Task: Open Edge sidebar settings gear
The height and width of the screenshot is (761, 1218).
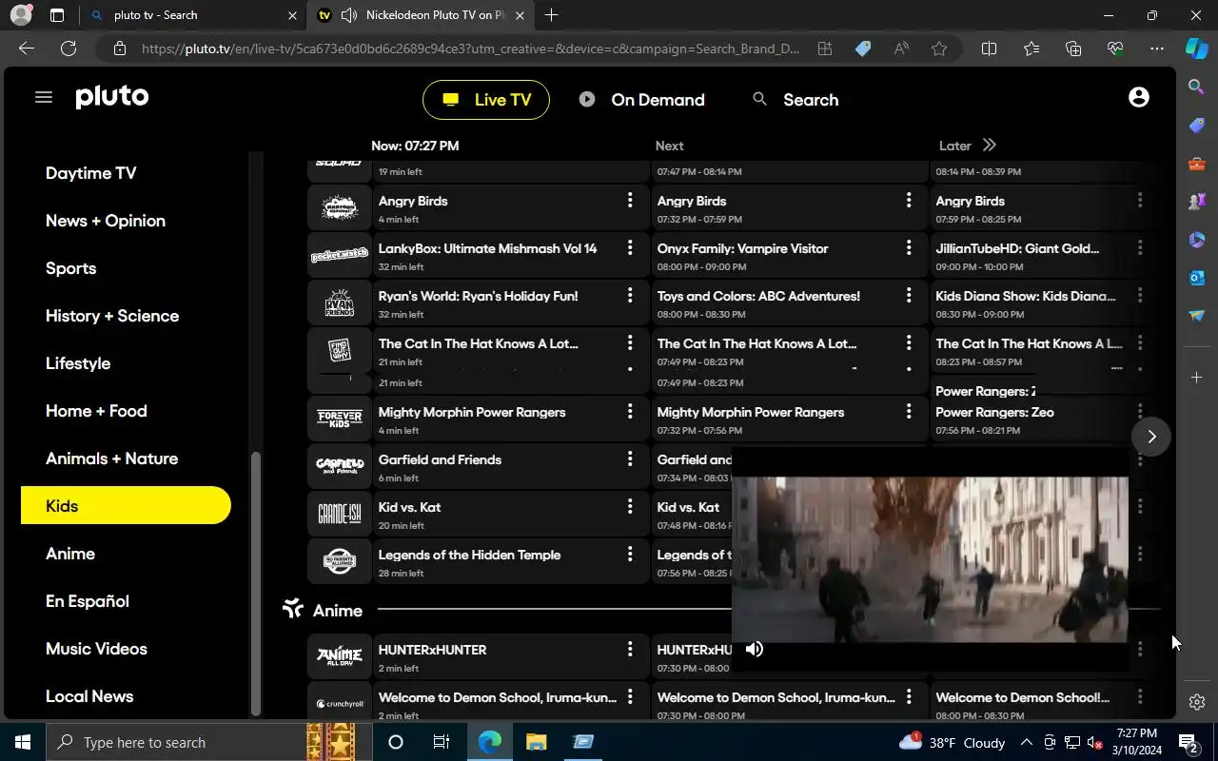Action: click(x=1197, y=702)
